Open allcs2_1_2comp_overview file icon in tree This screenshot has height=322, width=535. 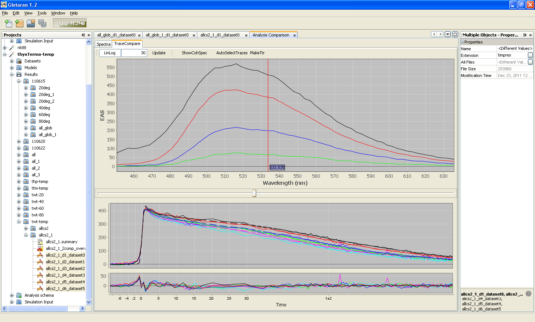[x=40, y=248]
